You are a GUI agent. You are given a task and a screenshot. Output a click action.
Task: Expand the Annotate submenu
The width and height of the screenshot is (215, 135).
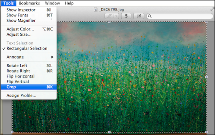[x=29, y=57]
